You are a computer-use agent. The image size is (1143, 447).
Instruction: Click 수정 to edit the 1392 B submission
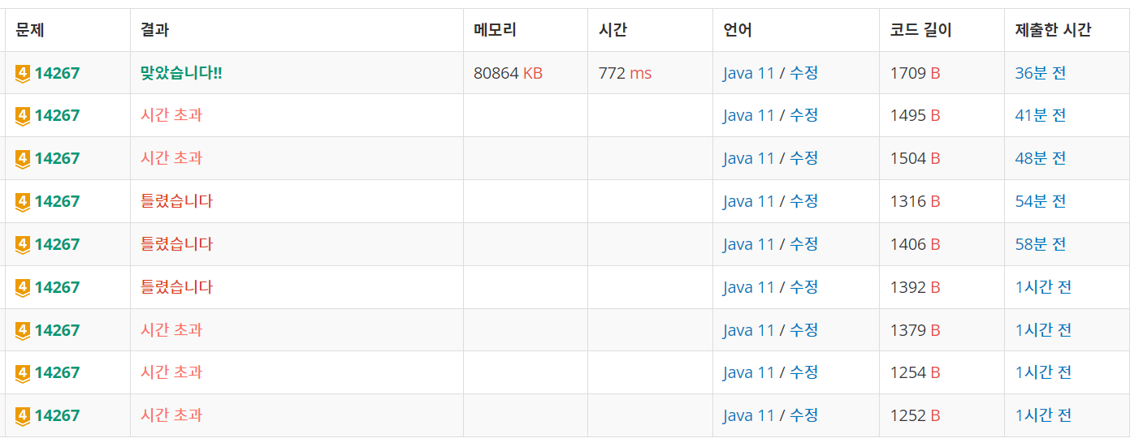pos(804,287)
